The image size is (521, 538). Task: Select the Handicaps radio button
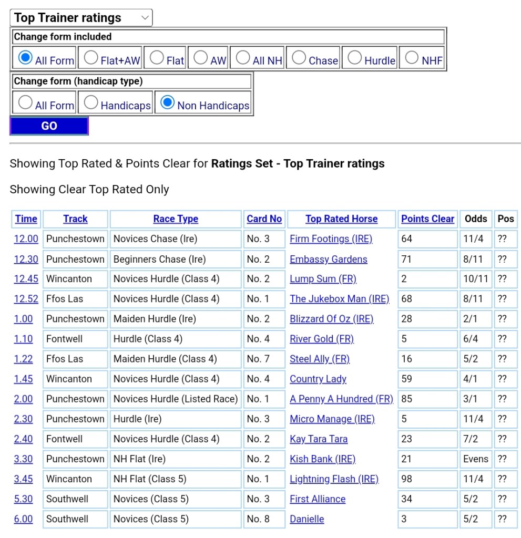(91, 102)
